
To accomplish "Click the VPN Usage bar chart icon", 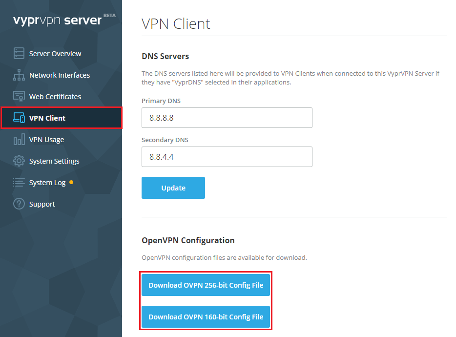I will tap(19, 139).
